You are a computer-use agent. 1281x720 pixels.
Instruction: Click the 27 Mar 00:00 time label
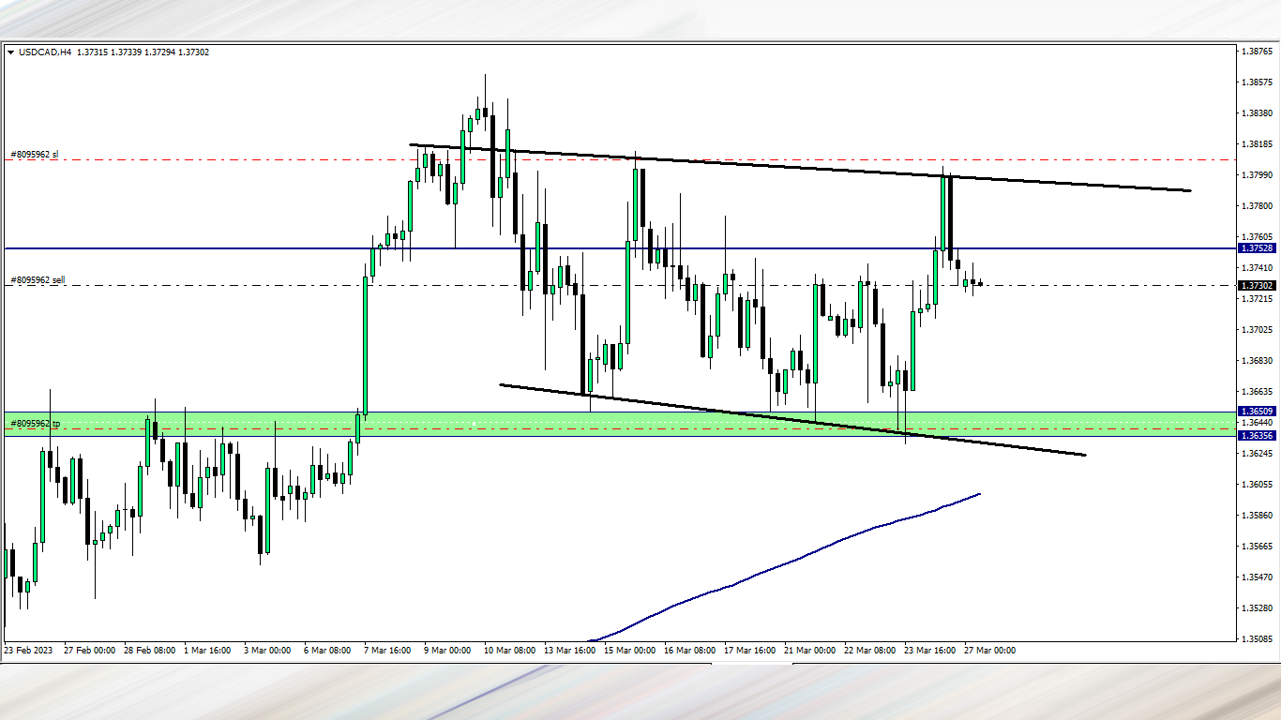click(x=989, y=650)
